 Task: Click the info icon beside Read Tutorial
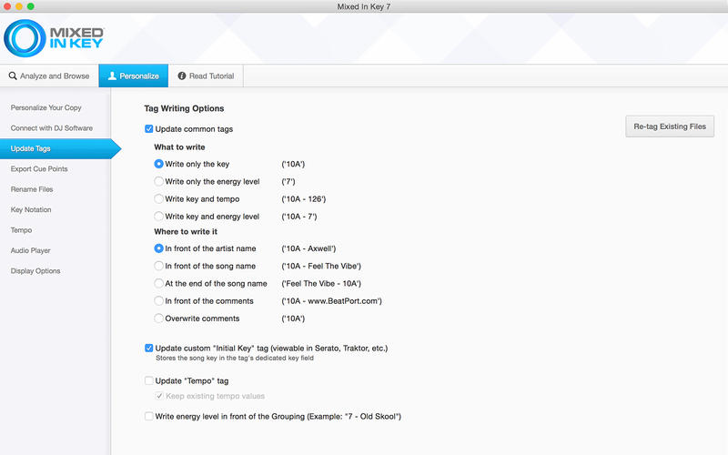182,76
